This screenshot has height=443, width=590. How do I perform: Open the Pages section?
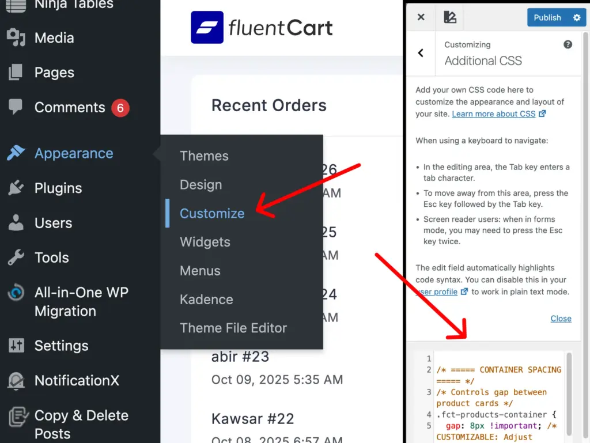54,72
